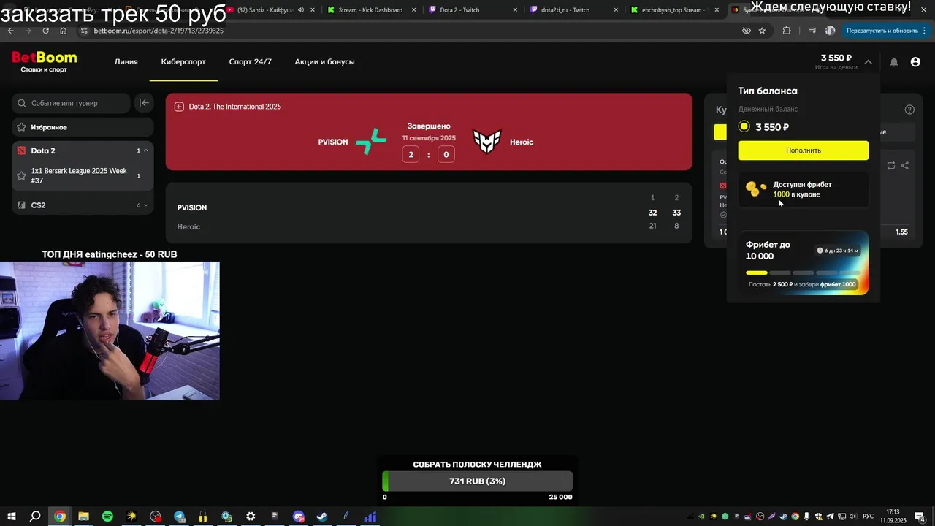The image size is (935, 526).
Task: Click the streamer webcam overlay
Action: pos(110,331)
